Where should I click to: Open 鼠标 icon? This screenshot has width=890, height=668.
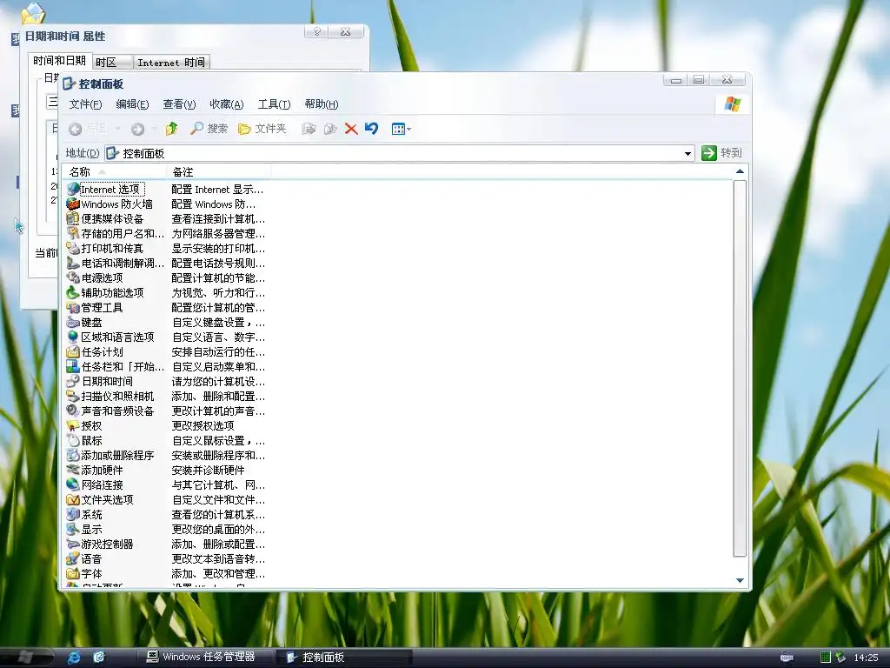(73, 440)
